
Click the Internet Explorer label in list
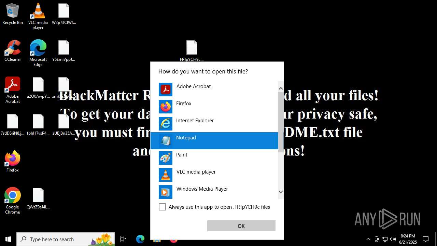point(195,121)
